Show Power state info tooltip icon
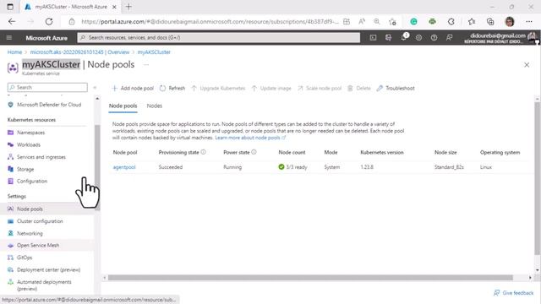Screen dimensions: 541x304 point(254,152)
